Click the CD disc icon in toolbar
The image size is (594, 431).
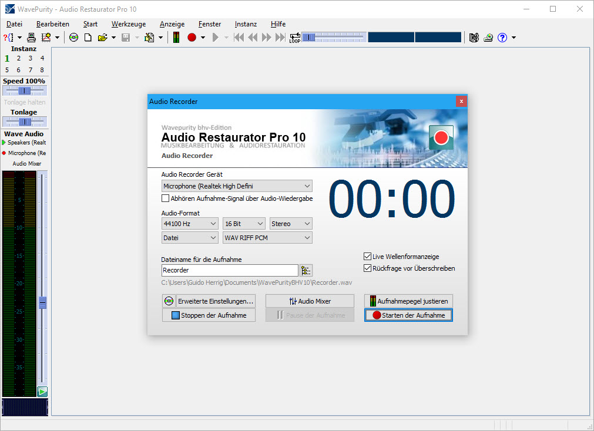point(74,38)
